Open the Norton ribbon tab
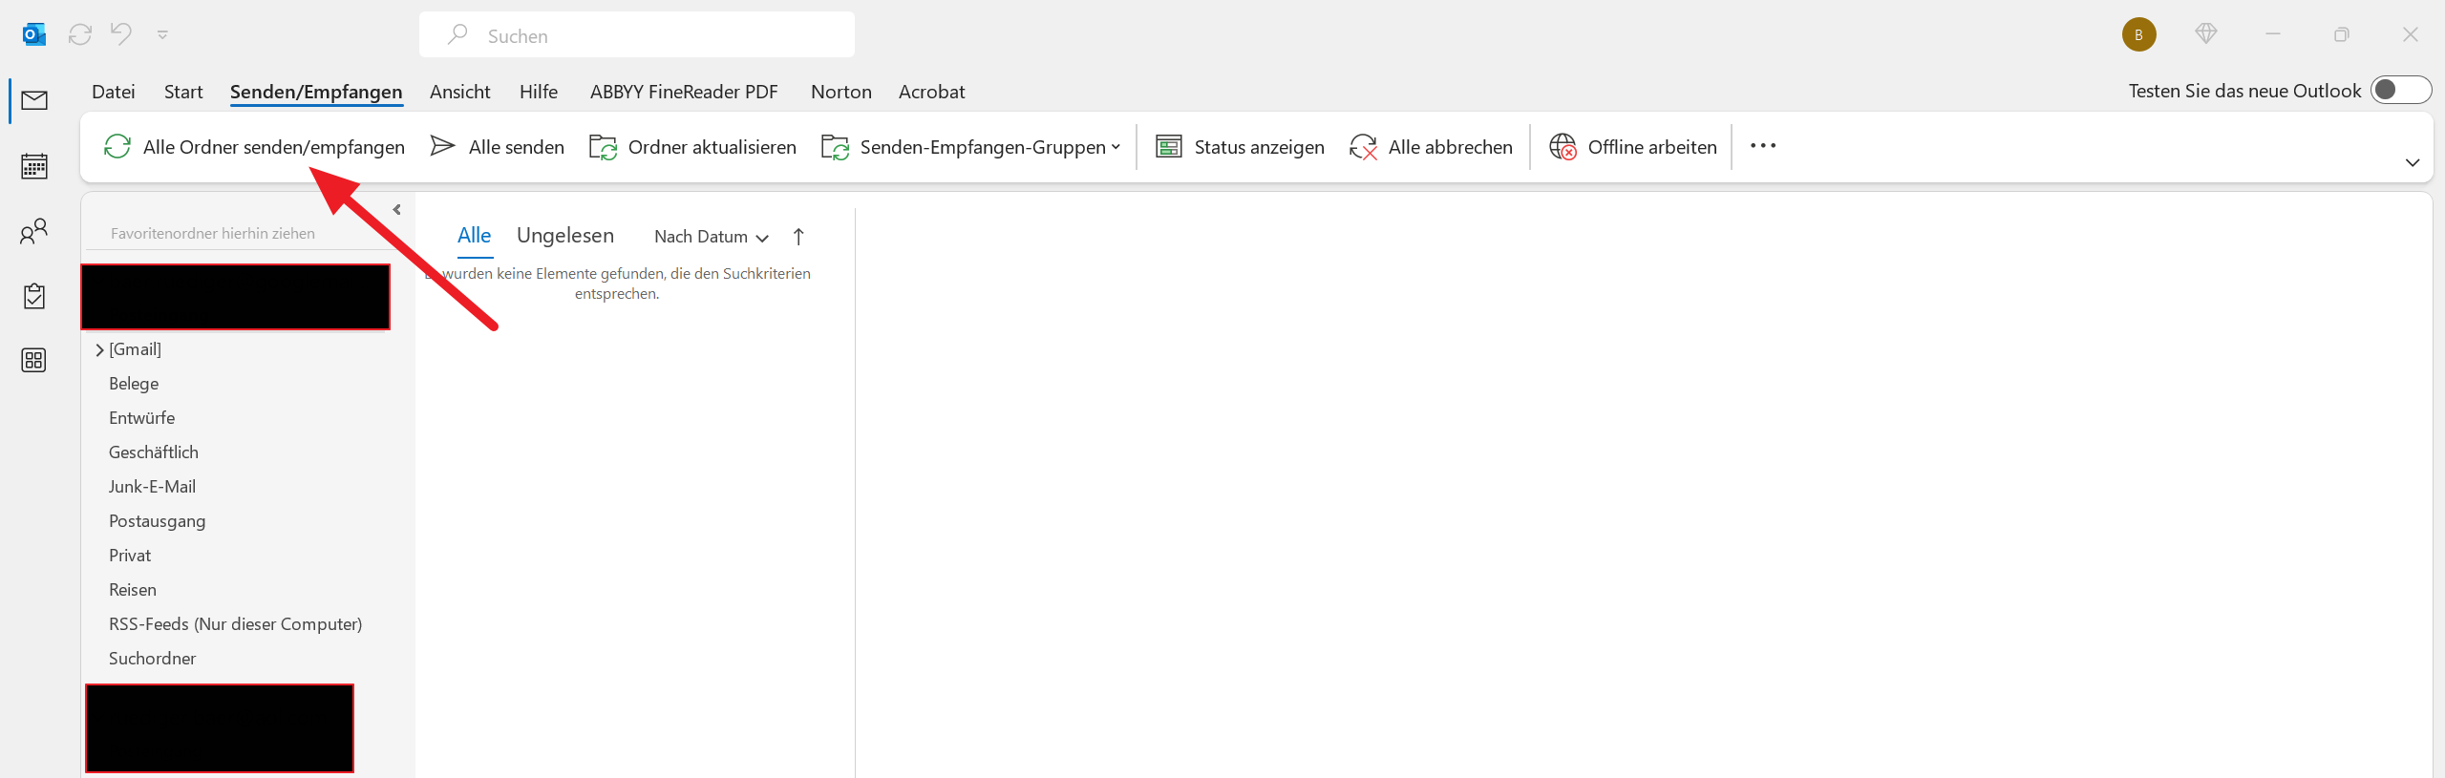Screen dimensions: 2445x778 pyautogui.click(x=841, y=92)
